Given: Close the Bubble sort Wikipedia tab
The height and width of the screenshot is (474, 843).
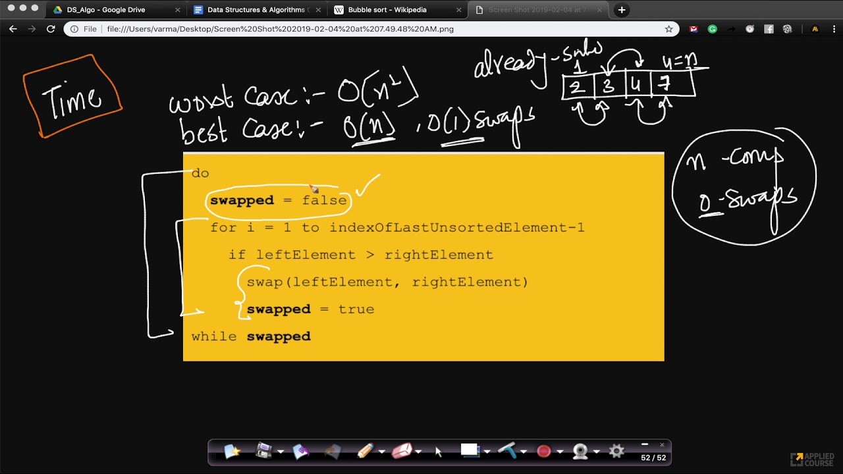Looking at the screenshot, I should (x=458, y=10).
